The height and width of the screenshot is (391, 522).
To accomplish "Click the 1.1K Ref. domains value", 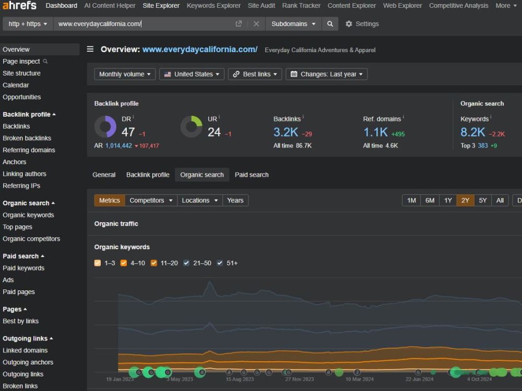I will 375,132.
